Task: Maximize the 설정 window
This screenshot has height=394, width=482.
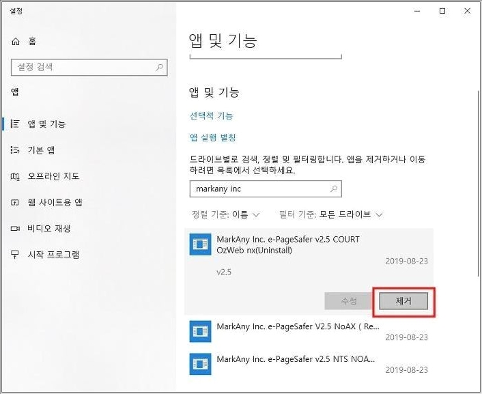Action: pyautogui.click(x=442, y=11)
